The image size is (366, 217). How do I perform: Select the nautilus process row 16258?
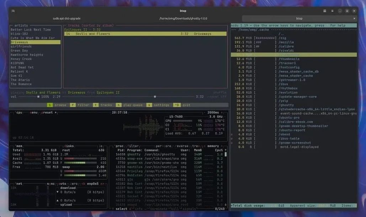point(169,167)
